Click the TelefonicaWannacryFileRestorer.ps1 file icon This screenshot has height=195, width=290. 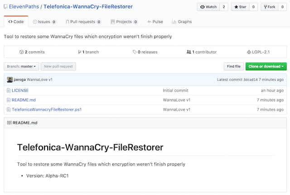pos(9,109)
